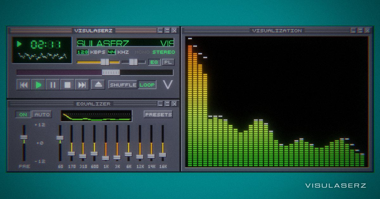The image size is (380, 199).
Task: Click the 3K band slider
Action: pyautogui.click(x=117, y=157)
